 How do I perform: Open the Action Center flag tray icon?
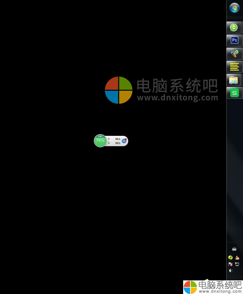point(230,264)
